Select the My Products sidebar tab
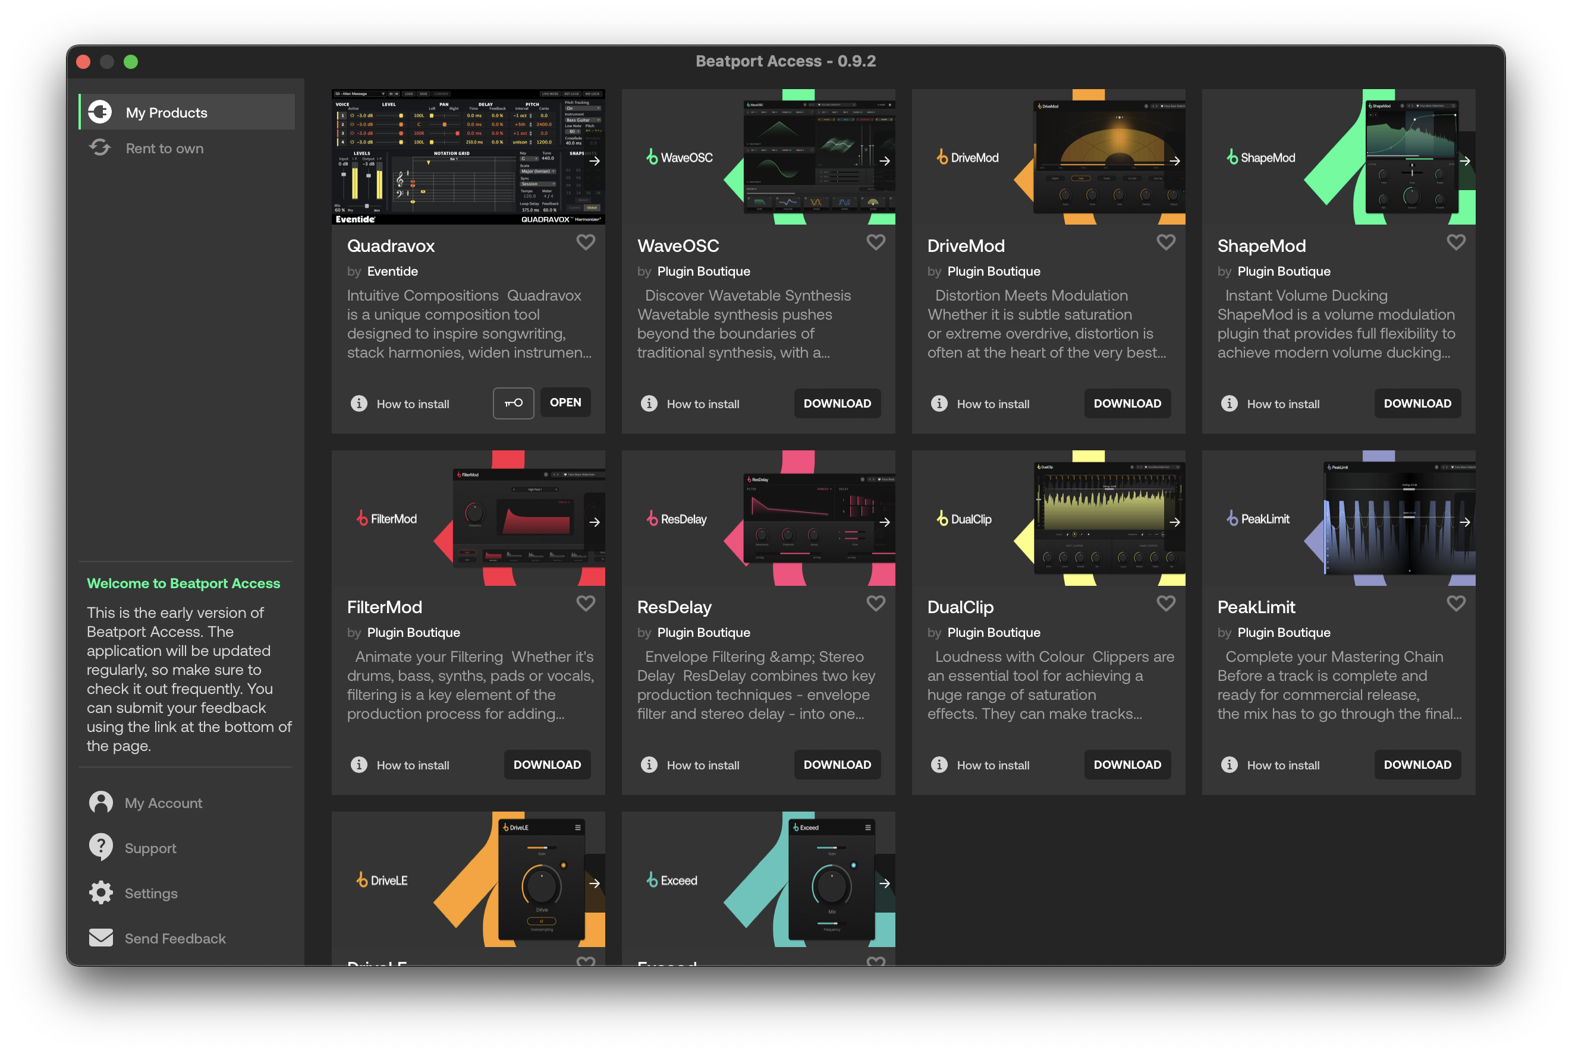This screenshot has height=1054, width=1572. (166, 112)
